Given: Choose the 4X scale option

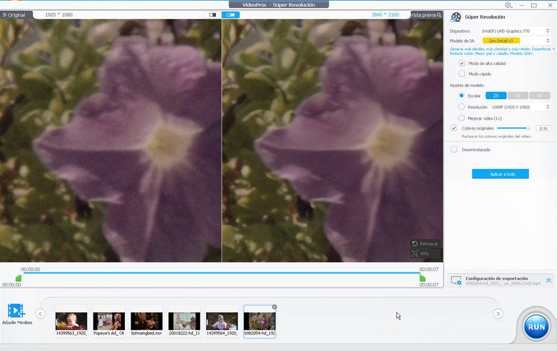Looking at the screenshot, I should click(540, 95).
